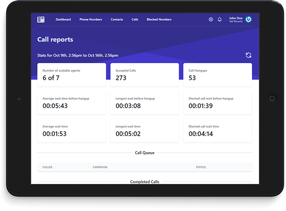Click Longest wait before hangup card
286x211 pixels.
[x=145, y=103]
